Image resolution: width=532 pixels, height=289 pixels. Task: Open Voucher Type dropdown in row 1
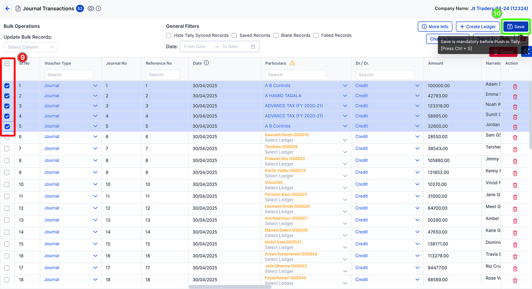tap(71, 86)
